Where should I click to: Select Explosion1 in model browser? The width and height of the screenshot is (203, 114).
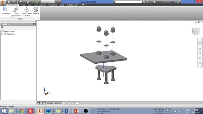(10, 34)
